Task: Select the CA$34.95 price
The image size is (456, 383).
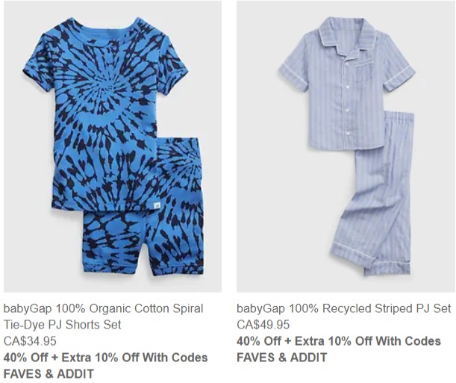Action: pyautogui.click(x=30, y=341)
